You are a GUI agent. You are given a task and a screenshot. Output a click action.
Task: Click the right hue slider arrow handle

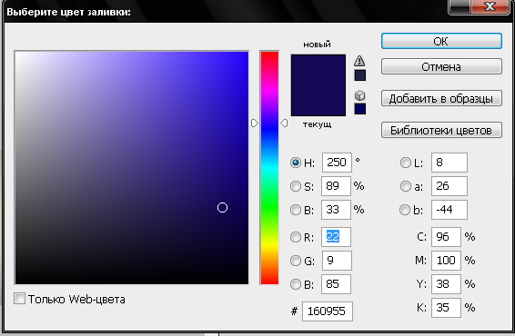click(x=284, y=123)
